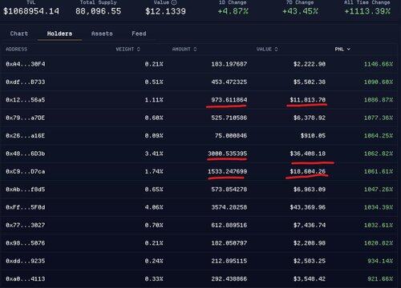The height and width of the screenshot is (288, 401).
Task: Select the Holders tab
Action: 59,34
